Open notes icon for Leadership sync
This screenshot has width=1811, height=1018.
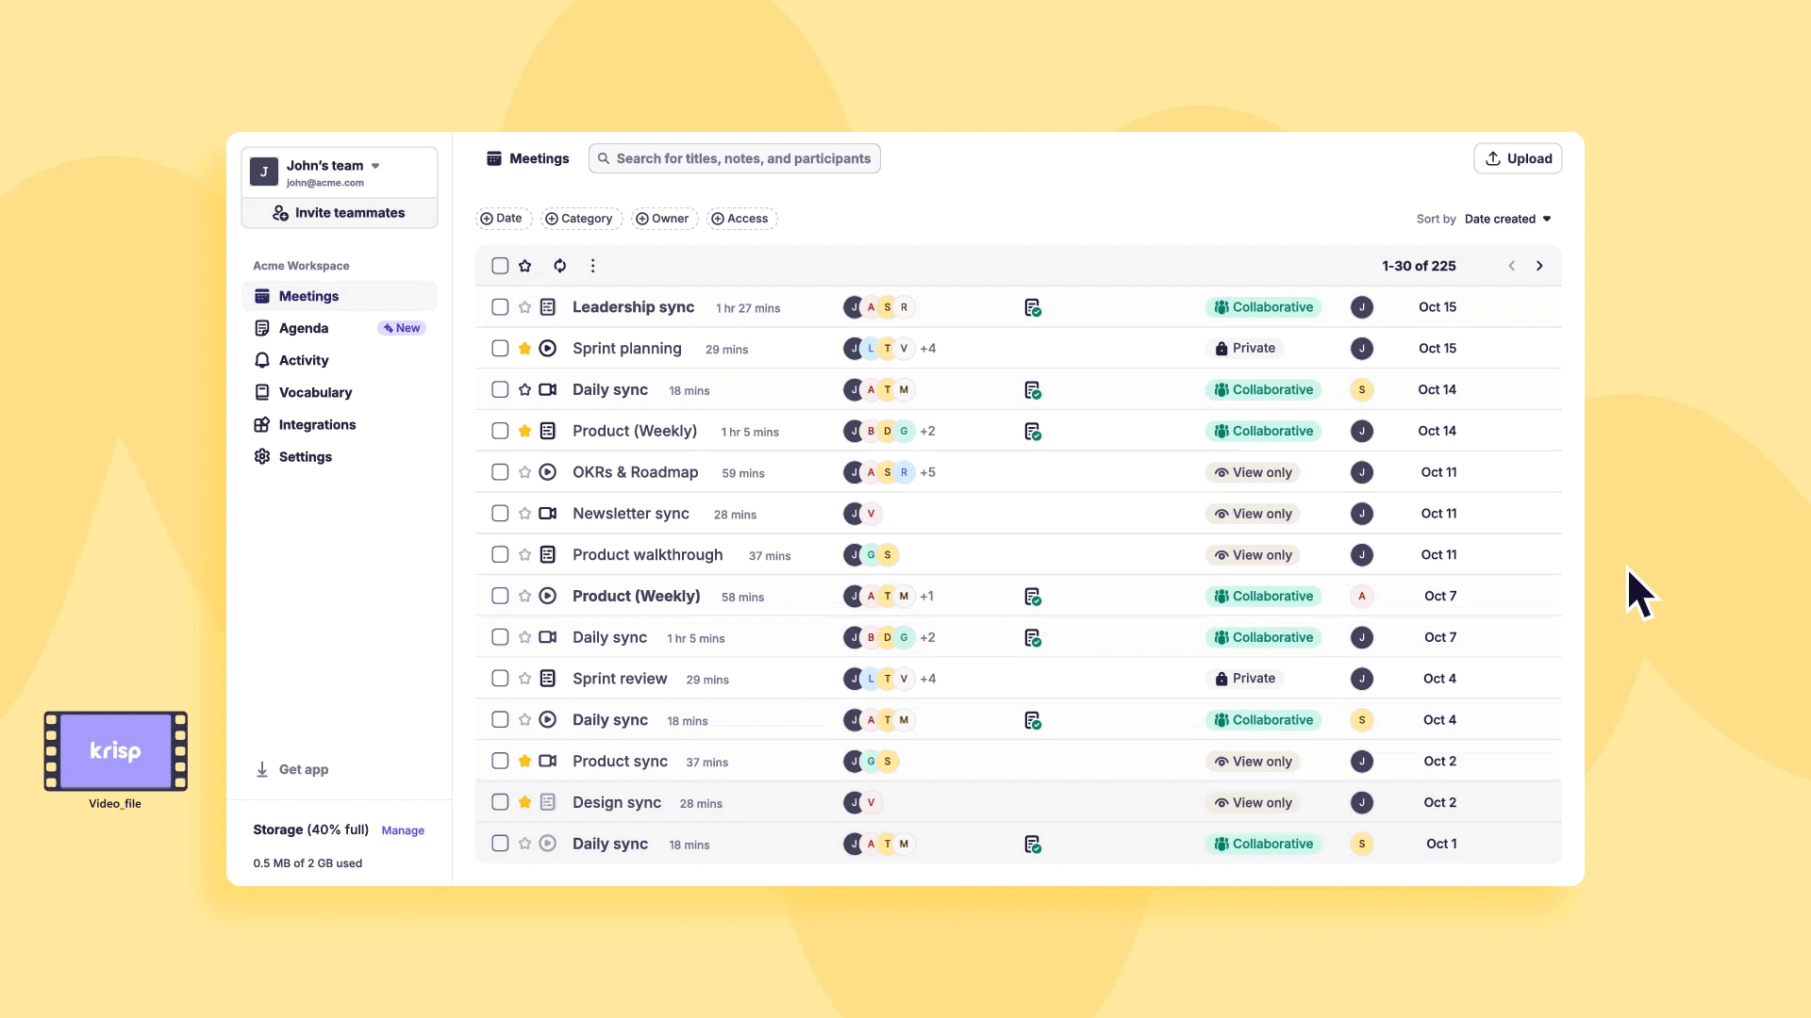tap(1033, 307)
